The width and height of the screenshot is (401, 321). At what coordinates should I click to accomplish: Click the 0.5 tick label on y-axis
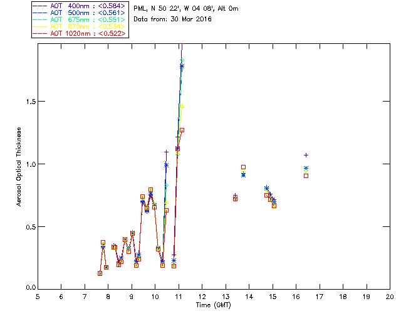(28, 227)
